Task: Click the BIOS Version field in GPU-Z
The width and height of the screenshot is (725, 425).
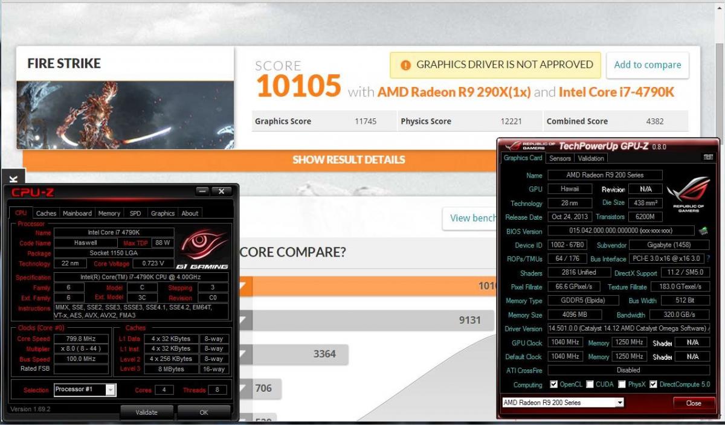Action: [x=621, y=231]
